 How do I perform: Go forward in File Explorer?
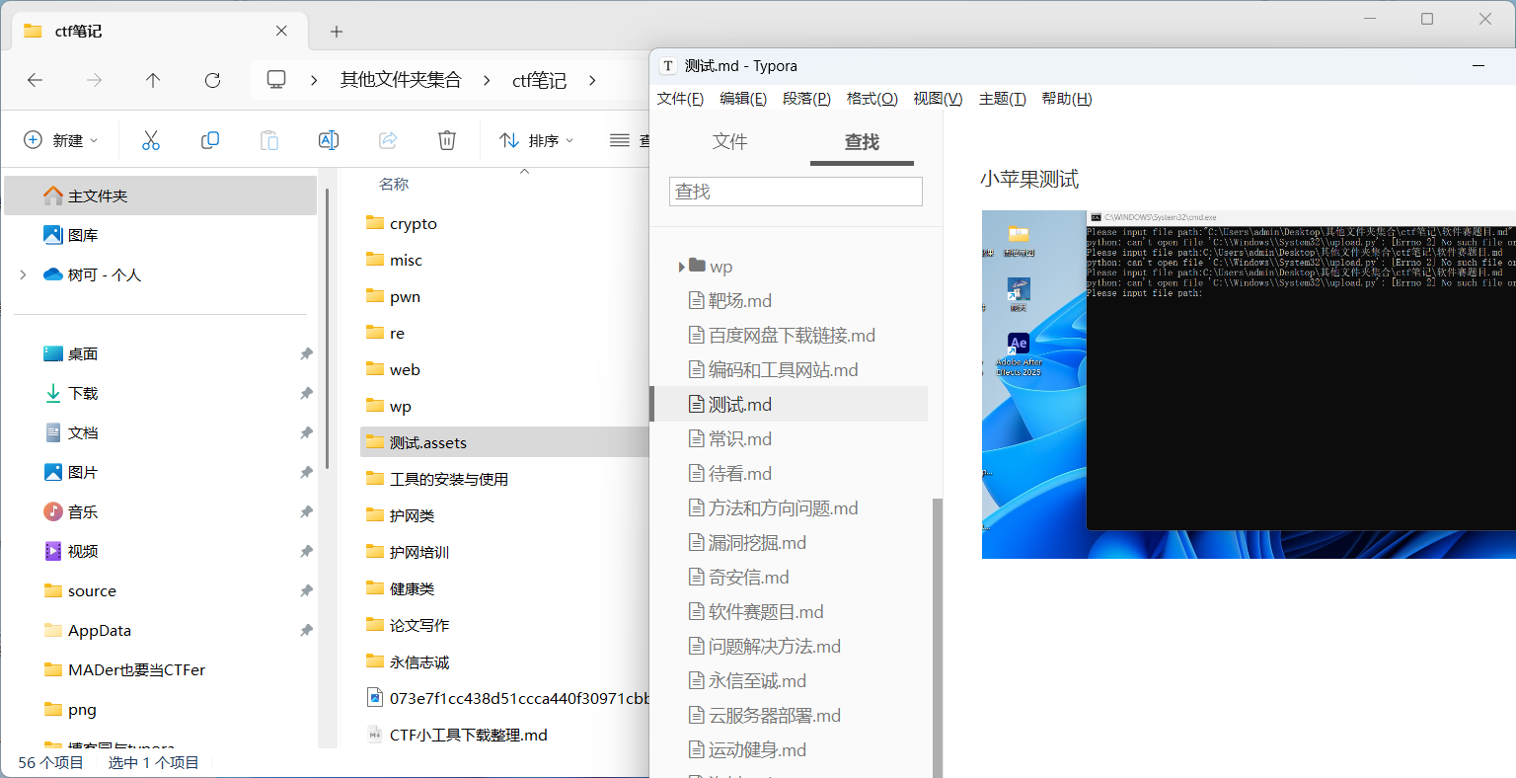94,80
